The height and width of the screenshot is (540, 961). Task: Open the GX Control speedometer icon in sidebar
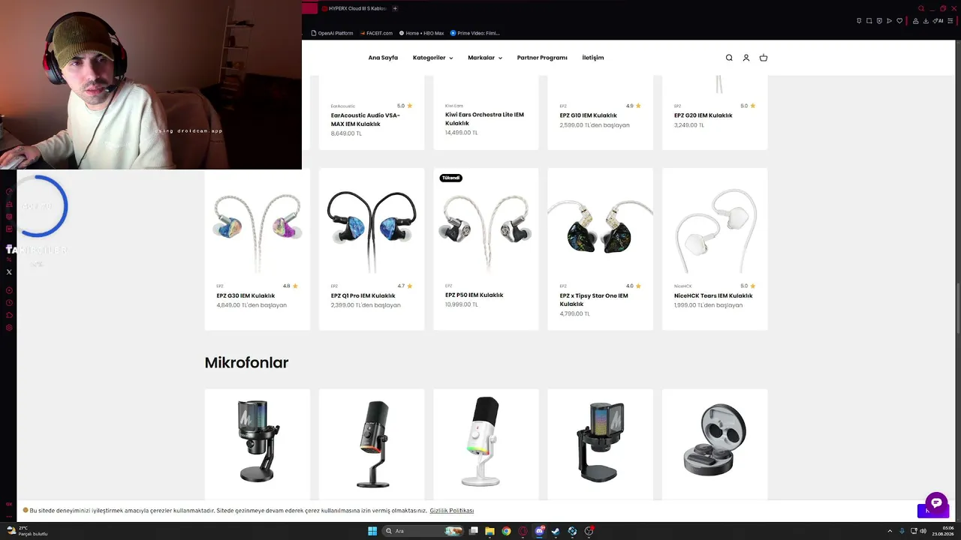pyautogui.click(x=9, y=191)
